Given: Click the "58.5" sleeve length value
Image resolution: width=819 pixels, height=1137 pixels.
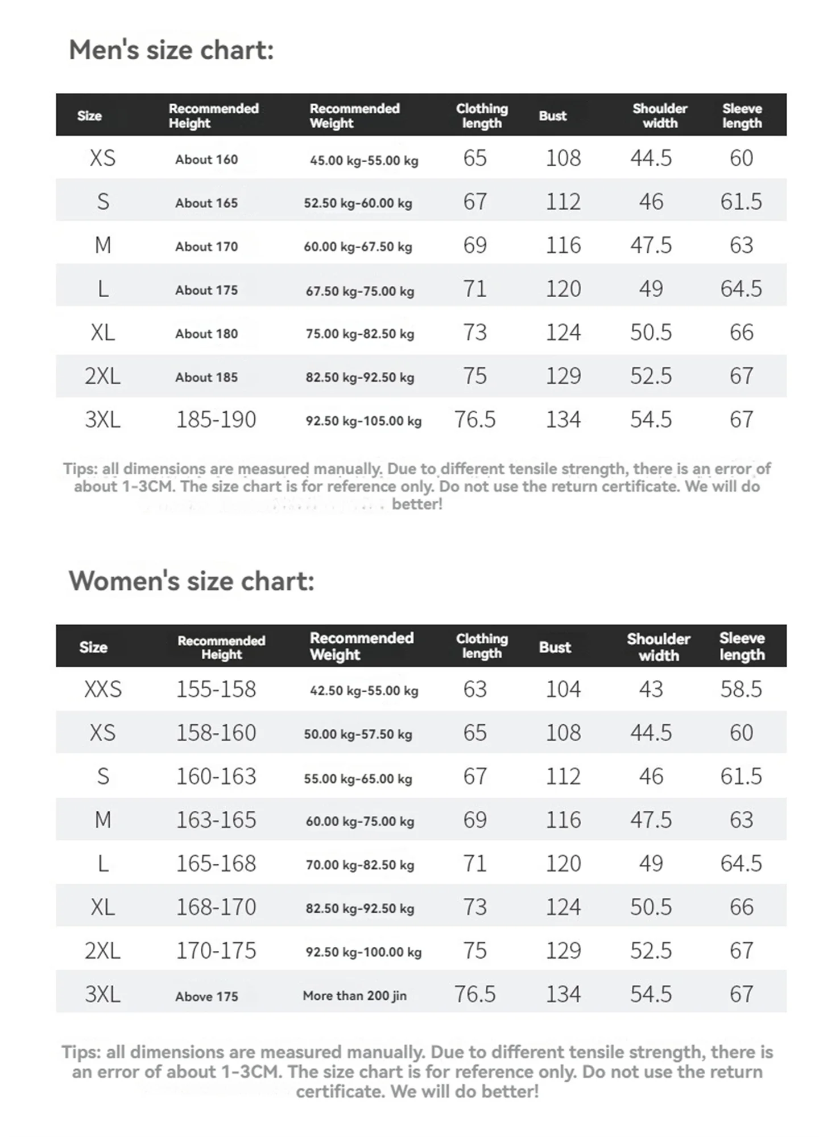Looking at the screenshot, I should (x=741, y=689).
